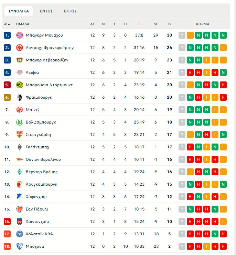Click Bochum's last red H form badge
The width and height of the screenshot is (236, 255).
pyautogui.click(x=223, y=246)
